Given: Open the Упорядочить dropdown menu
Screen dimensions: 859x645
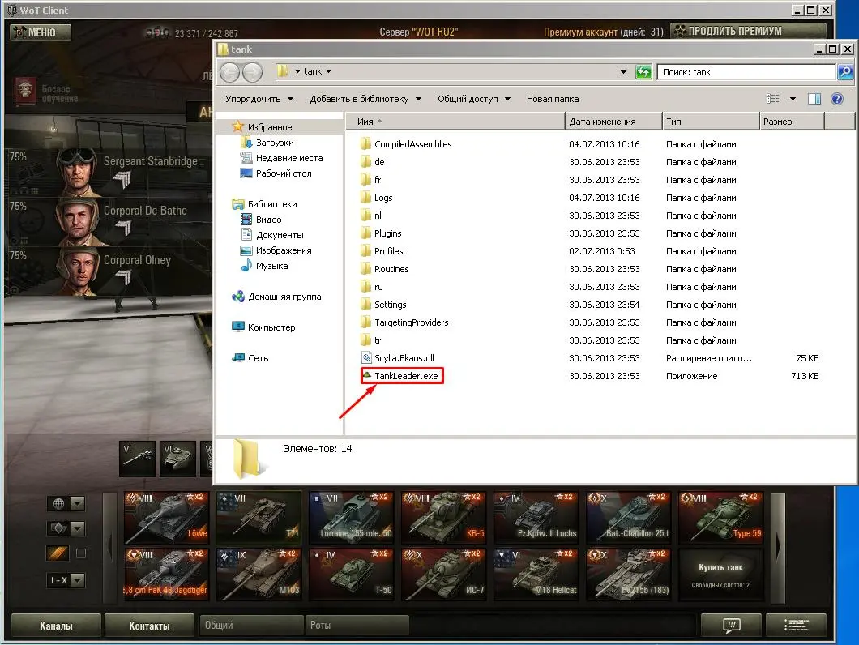Looking at the screenshot, I should point(259,99).
